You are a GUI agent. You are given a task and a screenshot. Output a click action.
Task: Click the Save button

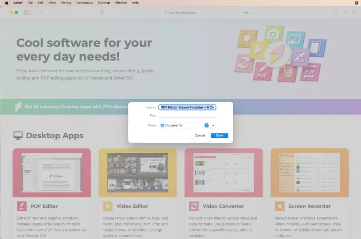(219, 136)
